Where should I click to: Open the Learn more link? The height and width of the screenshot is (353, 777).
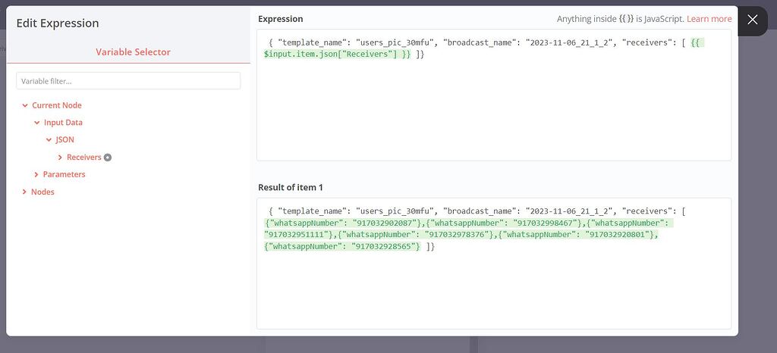tap(709, 19)
